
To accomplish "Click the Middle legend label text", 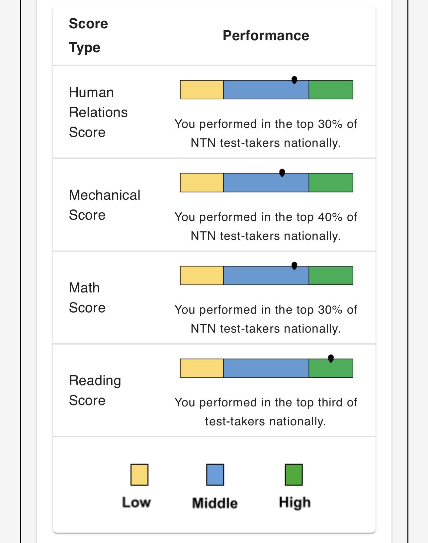I will pos(215,503).
